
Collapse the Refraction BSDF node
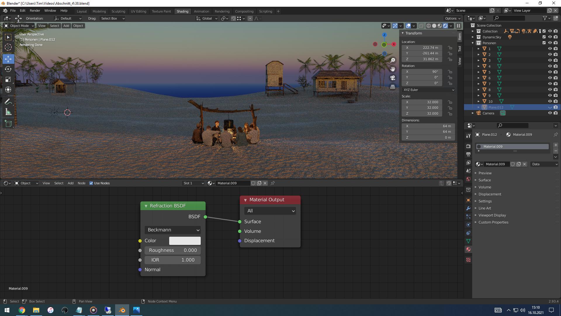[146, 206]
